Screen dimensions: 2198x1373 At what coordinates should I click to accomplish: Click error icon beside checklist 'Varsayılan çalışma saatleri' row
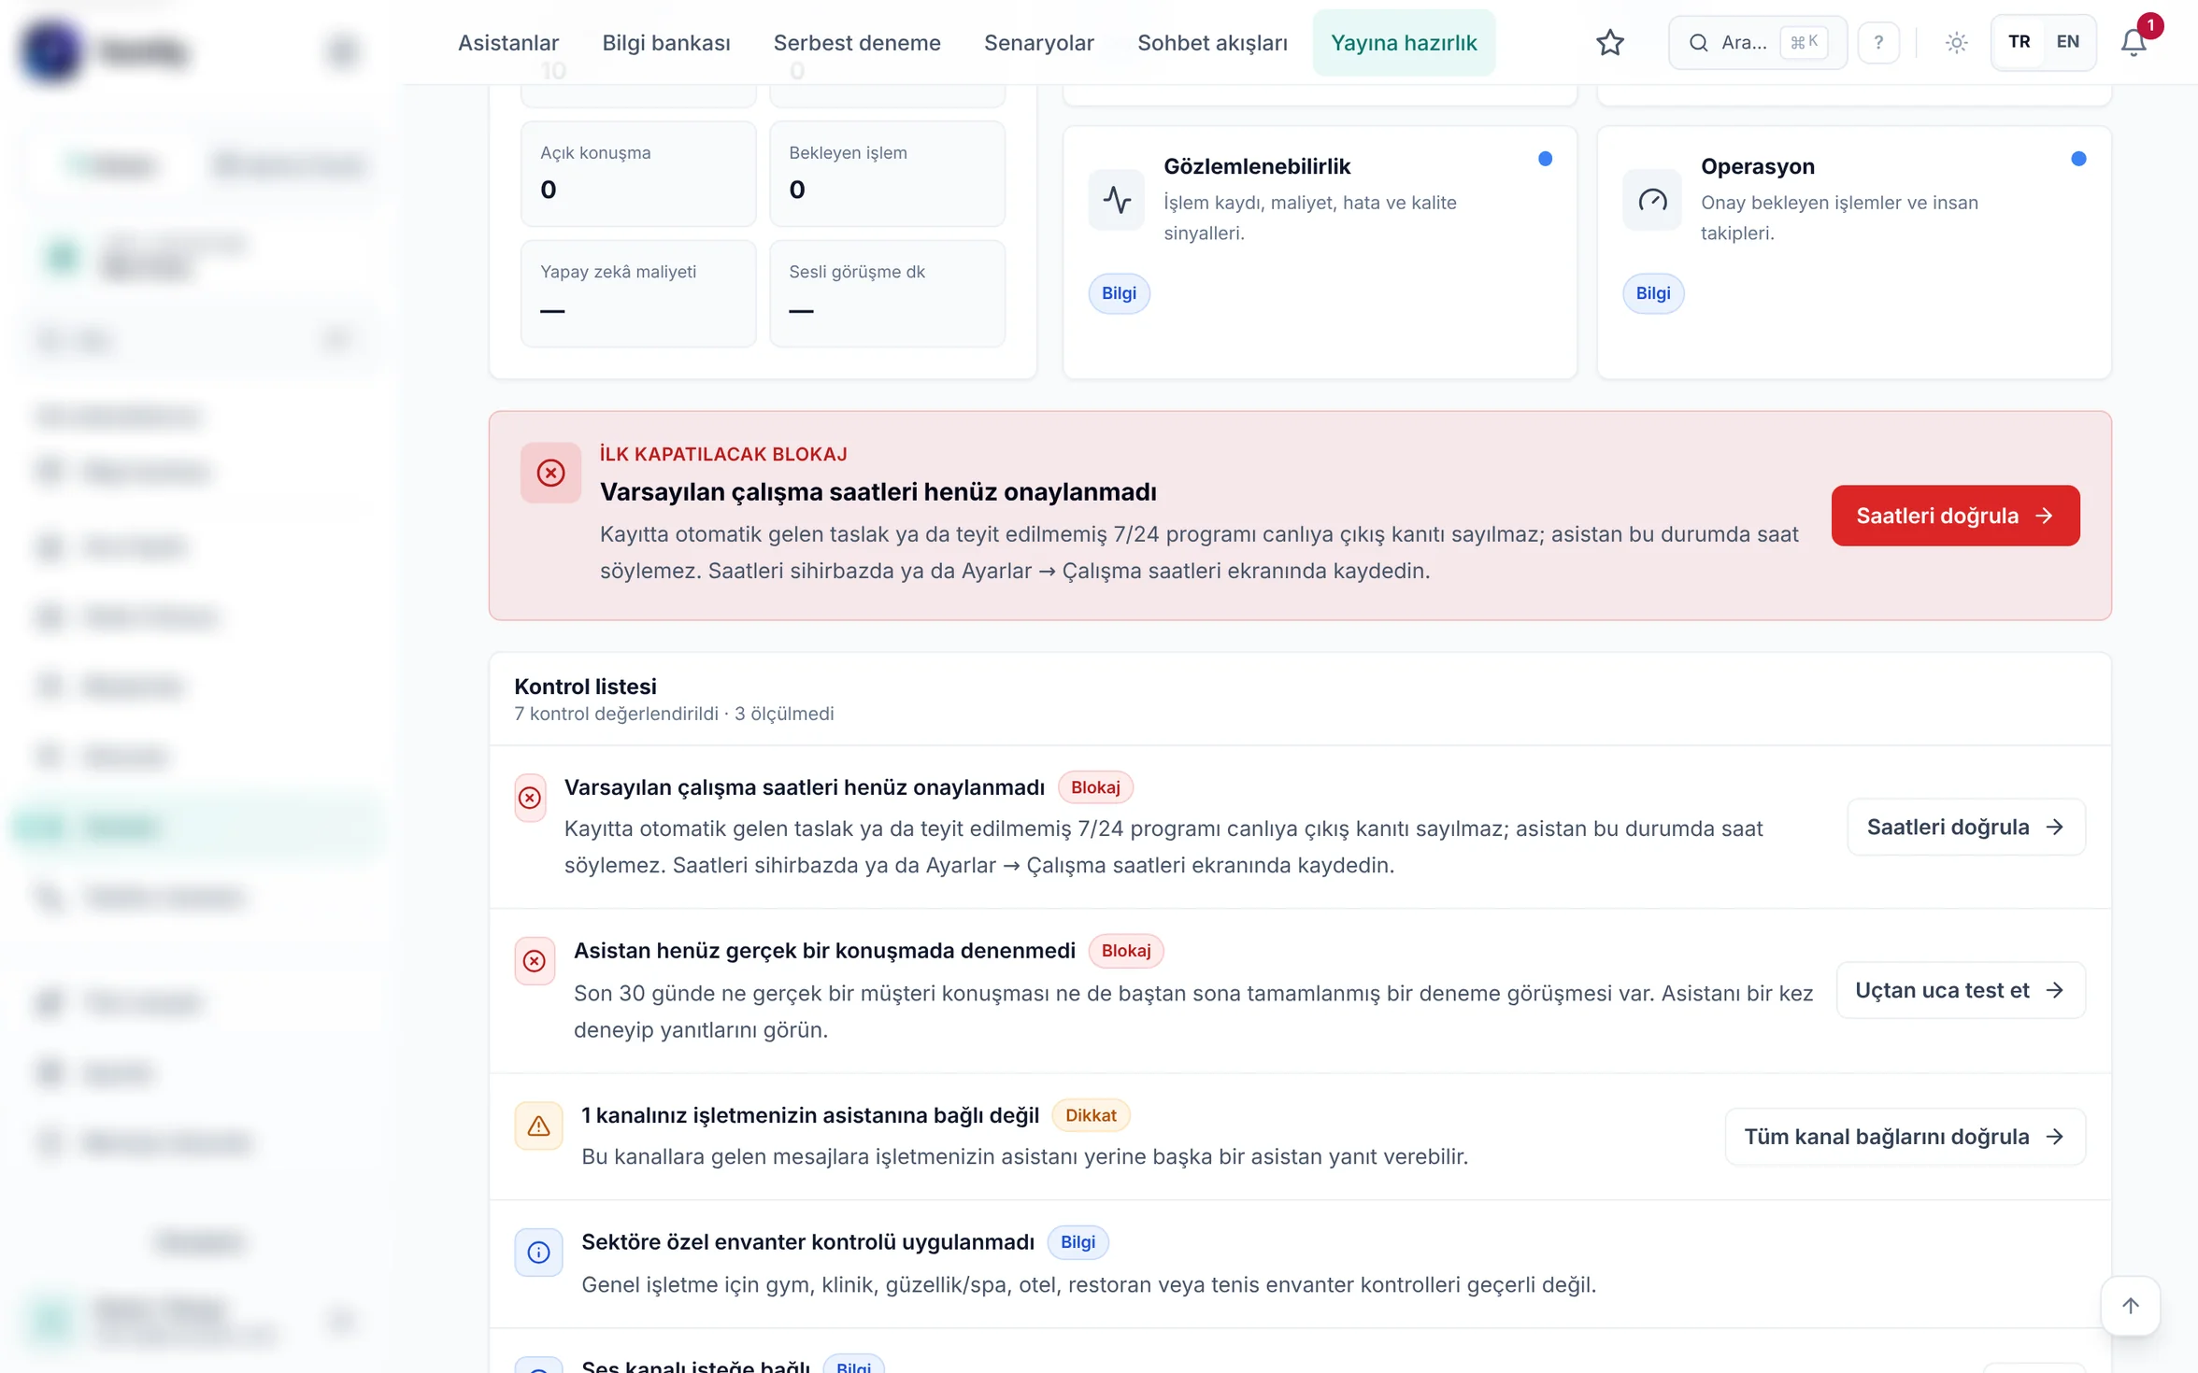click(x=530, y=798)
